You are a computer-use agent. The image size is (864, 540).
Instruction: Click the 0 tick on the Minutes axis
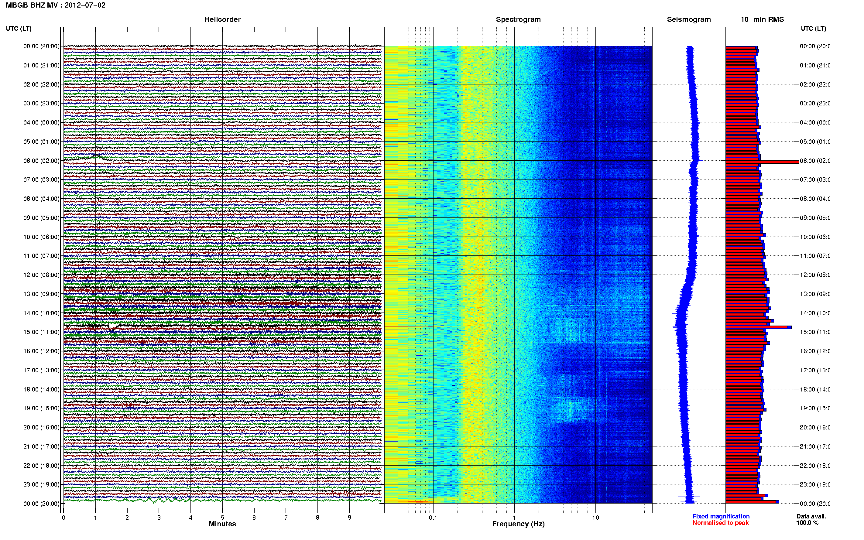point(63,518)
